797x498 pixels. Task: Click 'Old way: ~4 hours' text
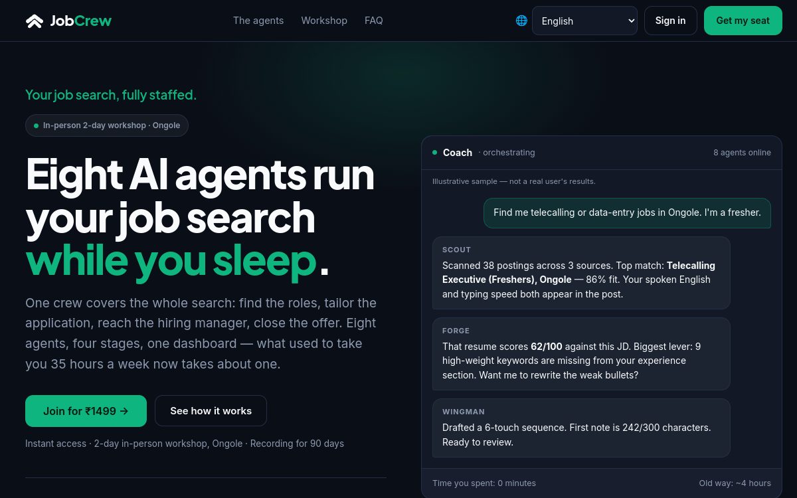[x=735, y=483]
